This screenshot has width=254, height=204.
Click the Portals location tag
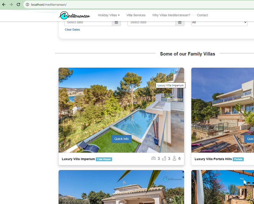coord(238,159)
